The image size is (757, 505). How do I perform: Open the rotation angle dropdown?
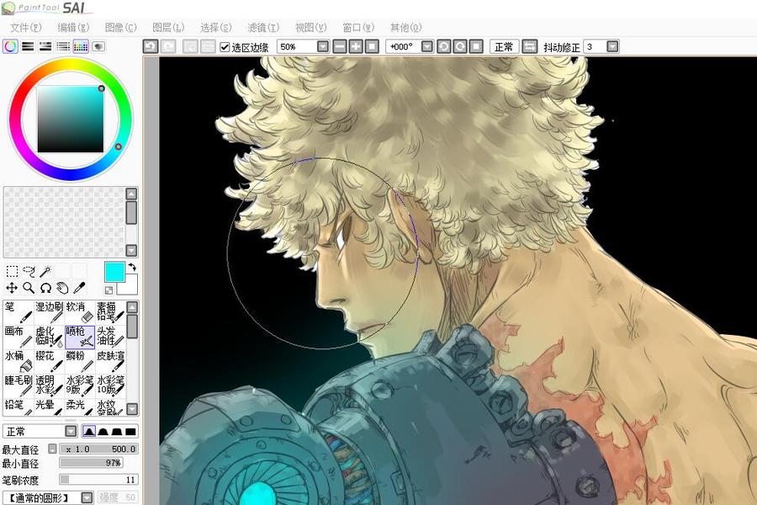coord(427,46)
